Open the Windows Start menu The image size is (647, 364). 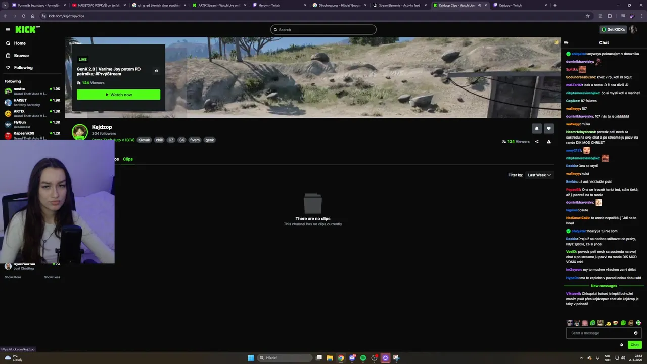[251, 358]
